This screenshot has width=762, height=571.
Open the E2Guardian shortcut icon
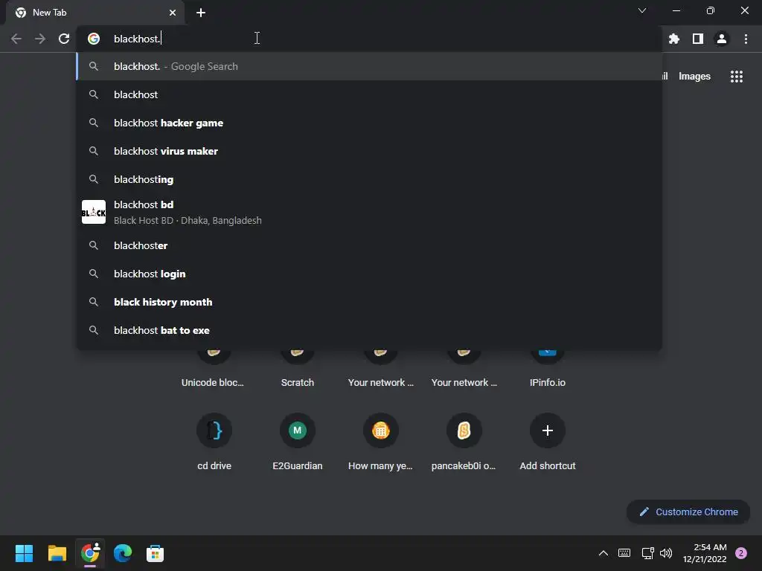point(298,430)
